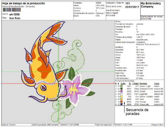Choose the Orange color swatch
The width and height of the screenshot is (167, 129).
122,102
